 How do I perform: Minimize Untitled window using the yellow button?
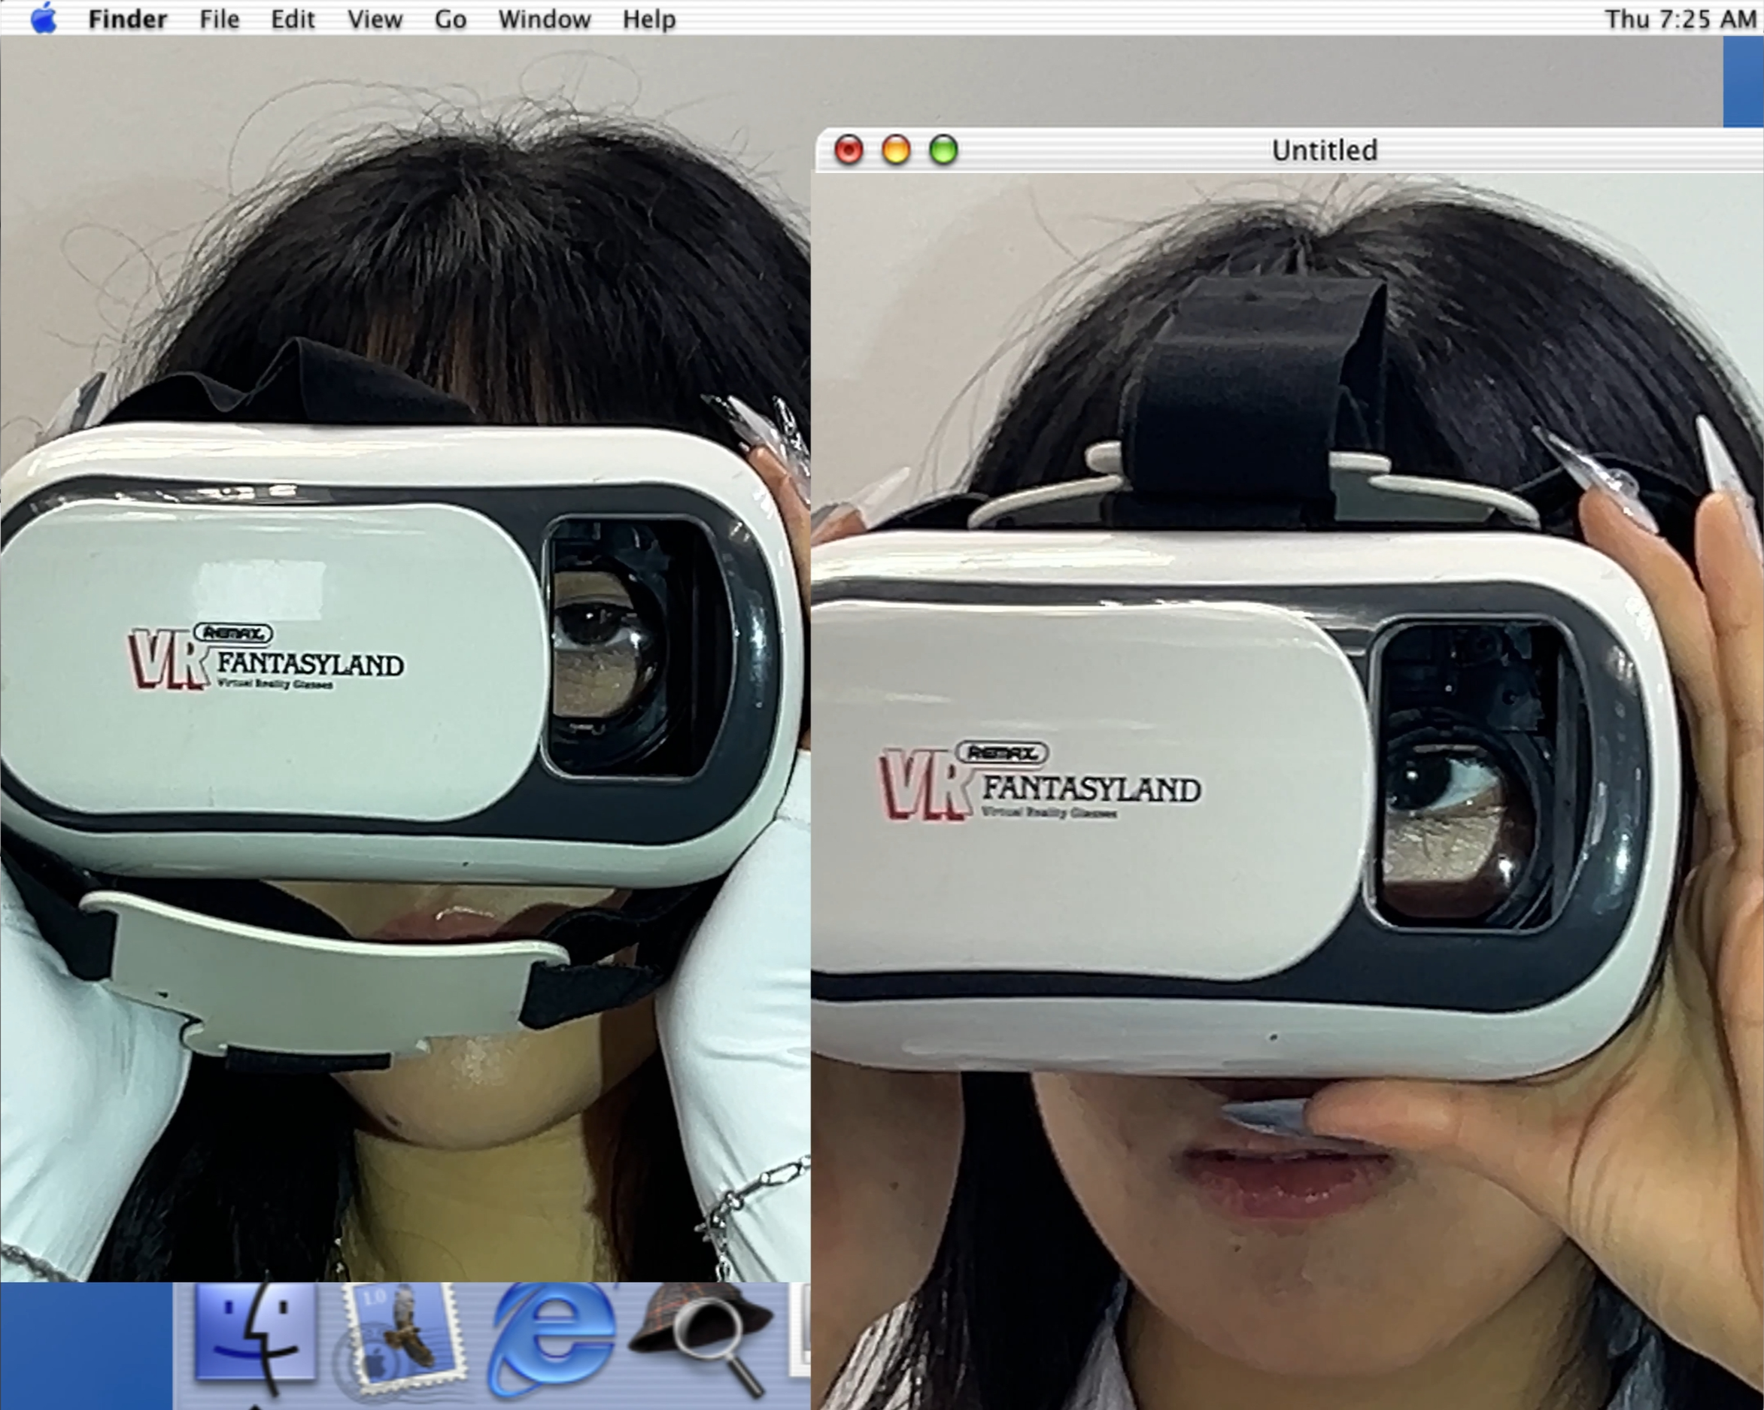(x=896, y=150)
